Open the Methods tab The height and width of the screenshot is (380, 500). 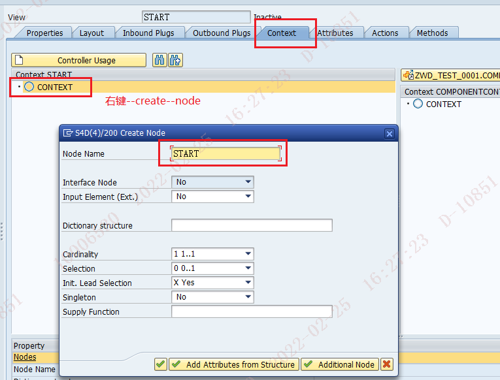pos(433,33)
